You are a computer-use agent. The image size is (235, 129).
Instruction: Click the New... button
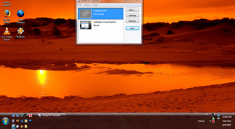click(x=132, y=10)
